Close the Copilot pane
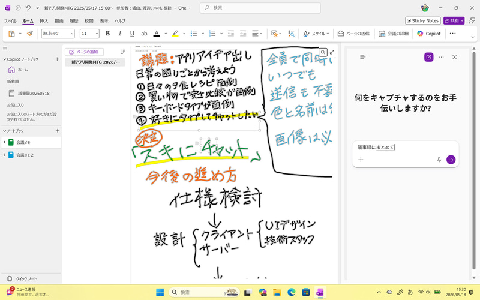This screenshot has height=300, width=480. (454, 57)
